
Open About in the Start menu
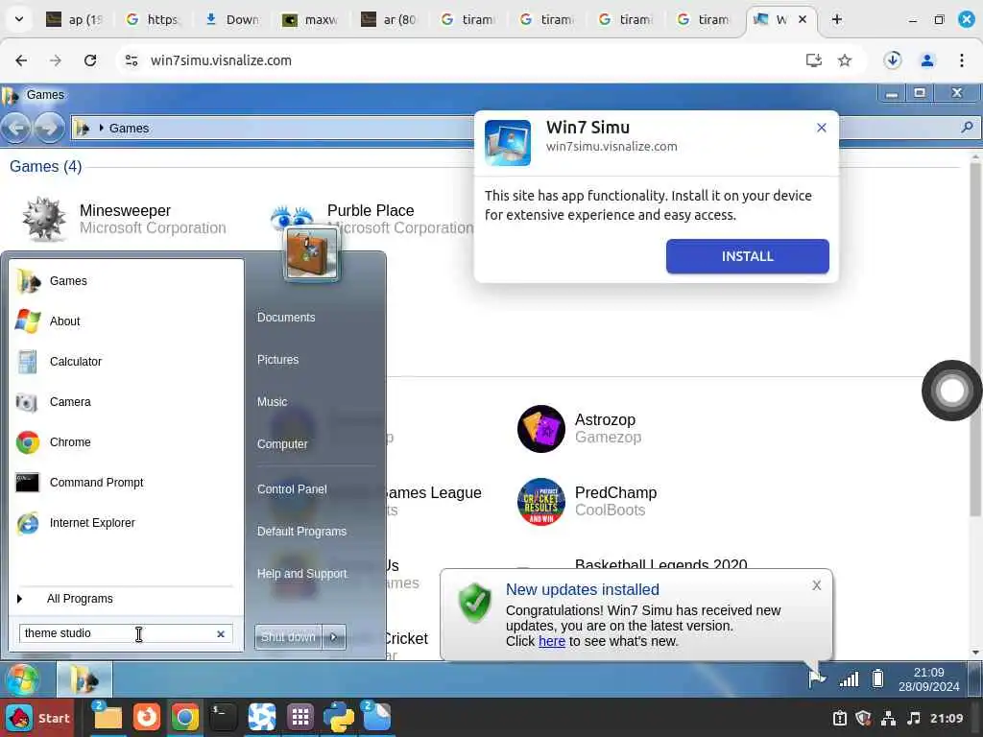[126, 321]
